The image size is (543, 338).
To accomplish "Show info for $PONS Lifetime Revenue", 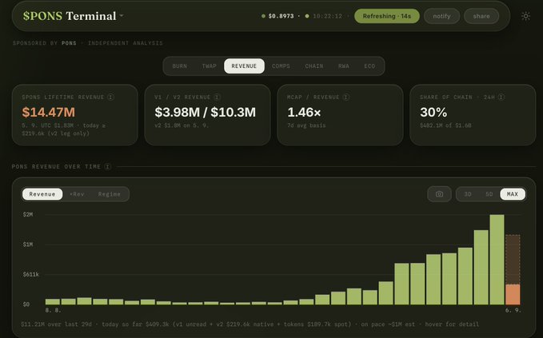I will 110,97.
